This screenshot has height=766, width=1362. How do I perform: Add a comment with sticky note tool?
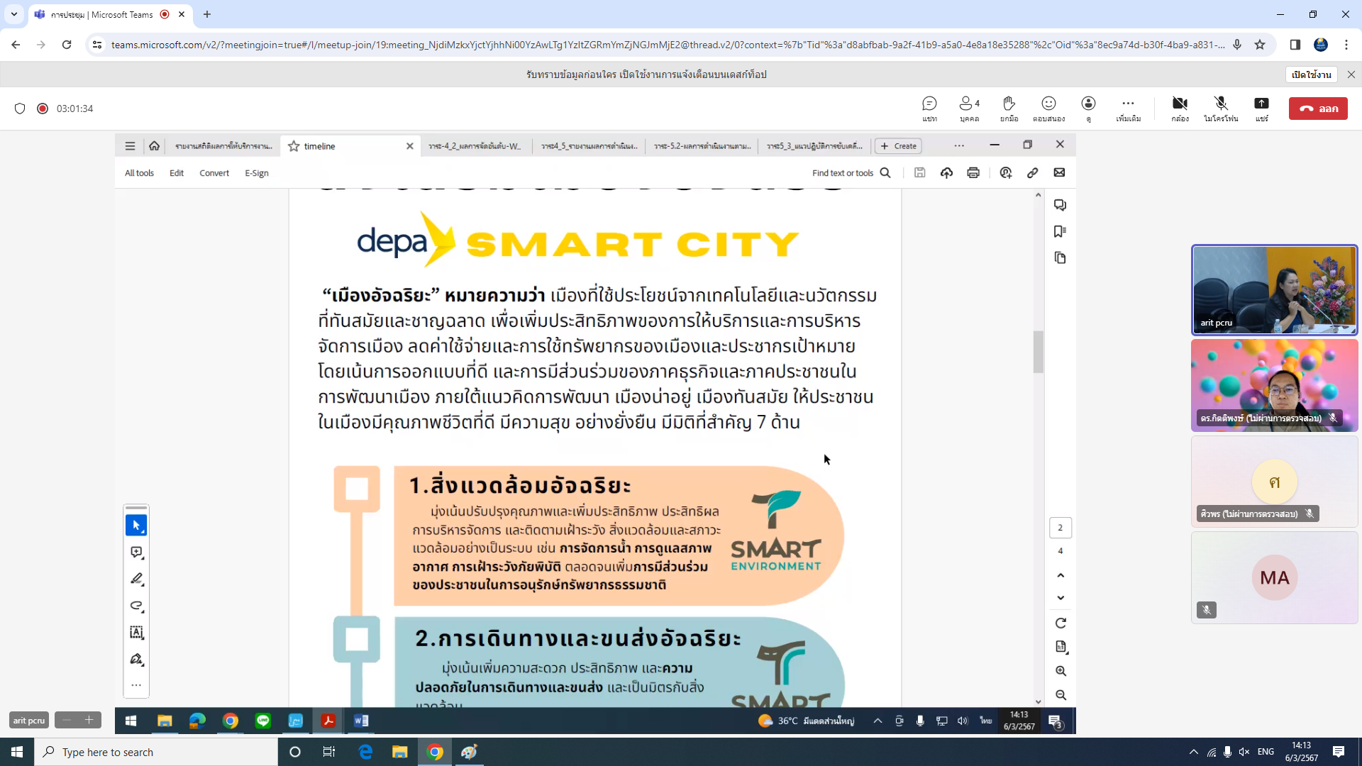click(136, 553)
